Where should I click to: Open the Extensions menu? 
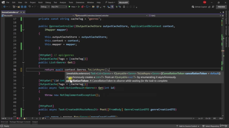tap(80, 2)
